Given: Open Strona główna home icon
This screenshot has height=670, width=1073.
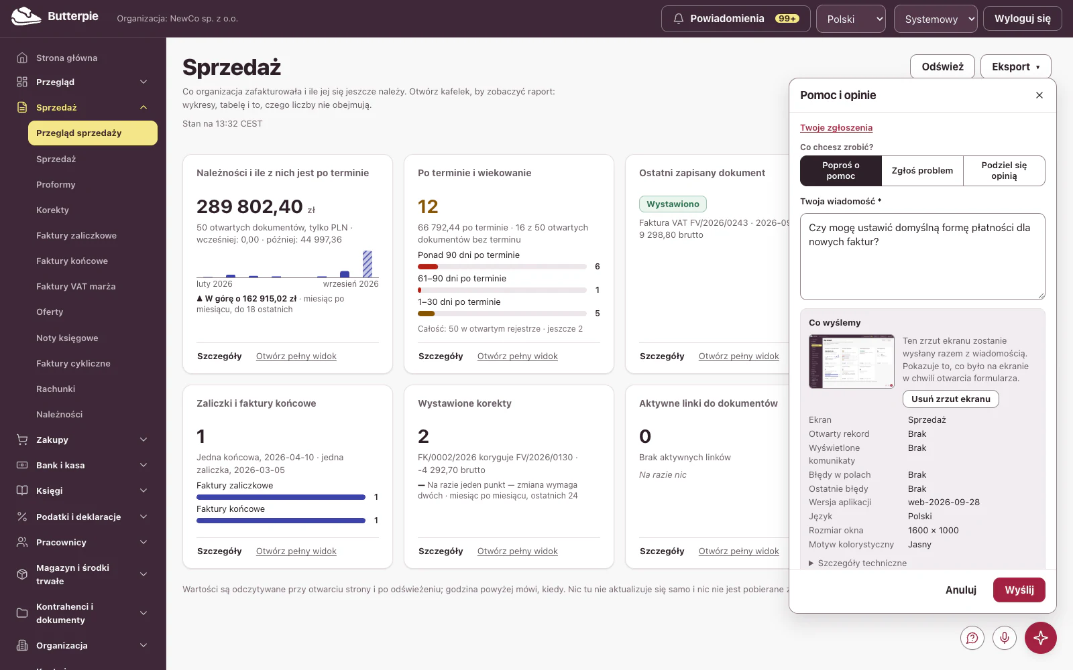Looking at the screenshot, I should [22, 58].
